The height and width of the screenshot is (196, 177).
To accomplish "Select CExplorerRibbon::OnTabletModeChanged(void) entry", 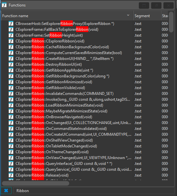I will [x=56, y=146].
